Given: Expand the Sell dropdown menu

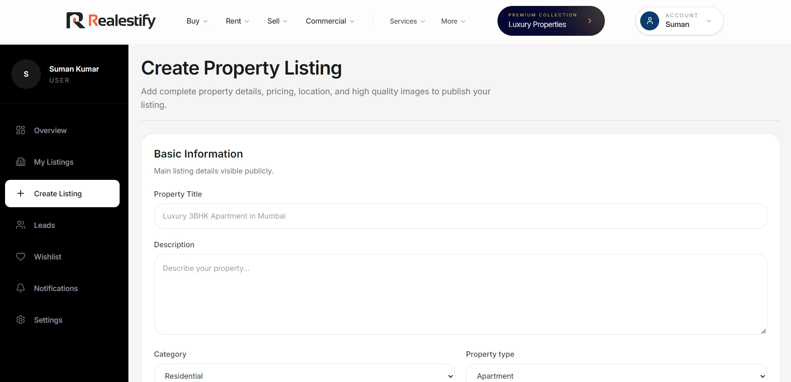Looking at the screenshot, I should [x=277, y=21].
